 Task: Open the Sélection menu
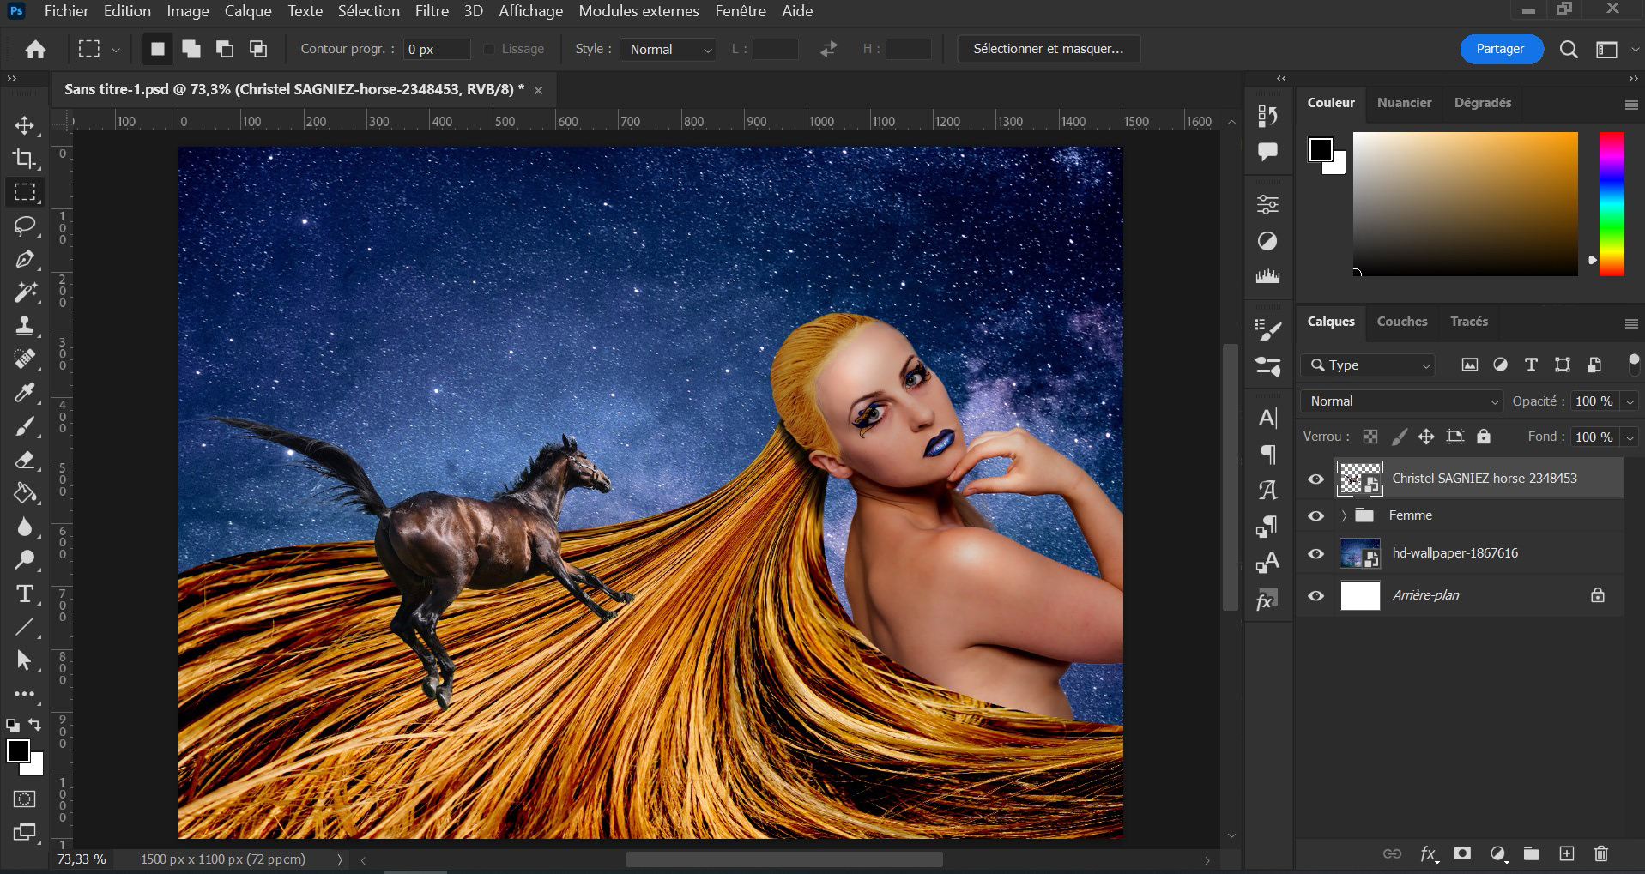(368, 11)
